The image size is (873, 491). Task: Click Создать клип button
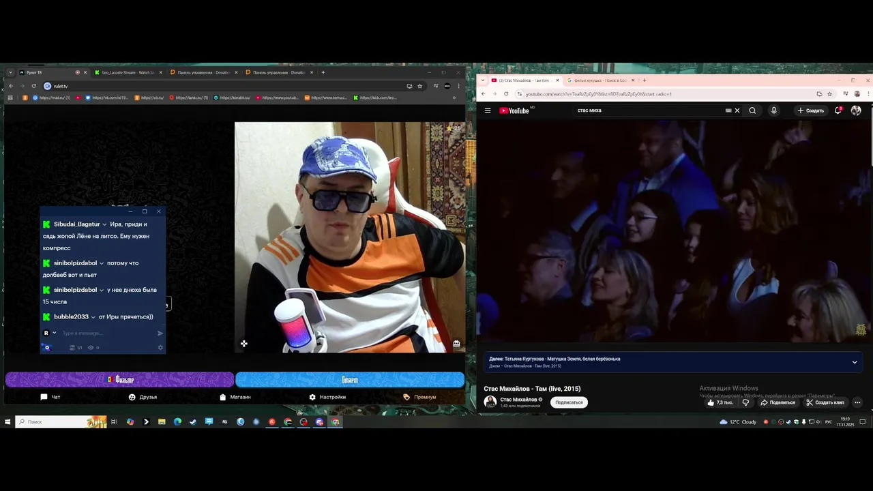click(825, 402)
